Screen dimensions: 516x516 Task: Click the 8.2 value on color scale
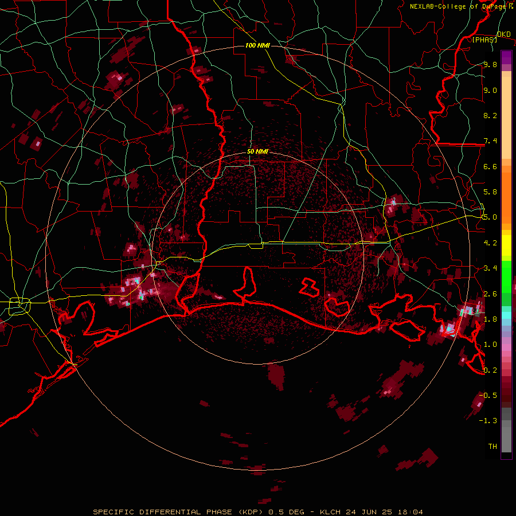tap(490, 115)
